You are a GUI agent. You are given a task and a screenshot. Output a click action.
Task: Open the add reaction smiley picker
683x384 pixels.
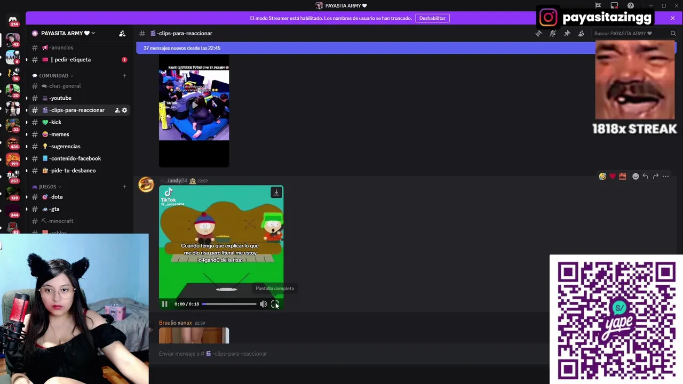tap(636, 177)
